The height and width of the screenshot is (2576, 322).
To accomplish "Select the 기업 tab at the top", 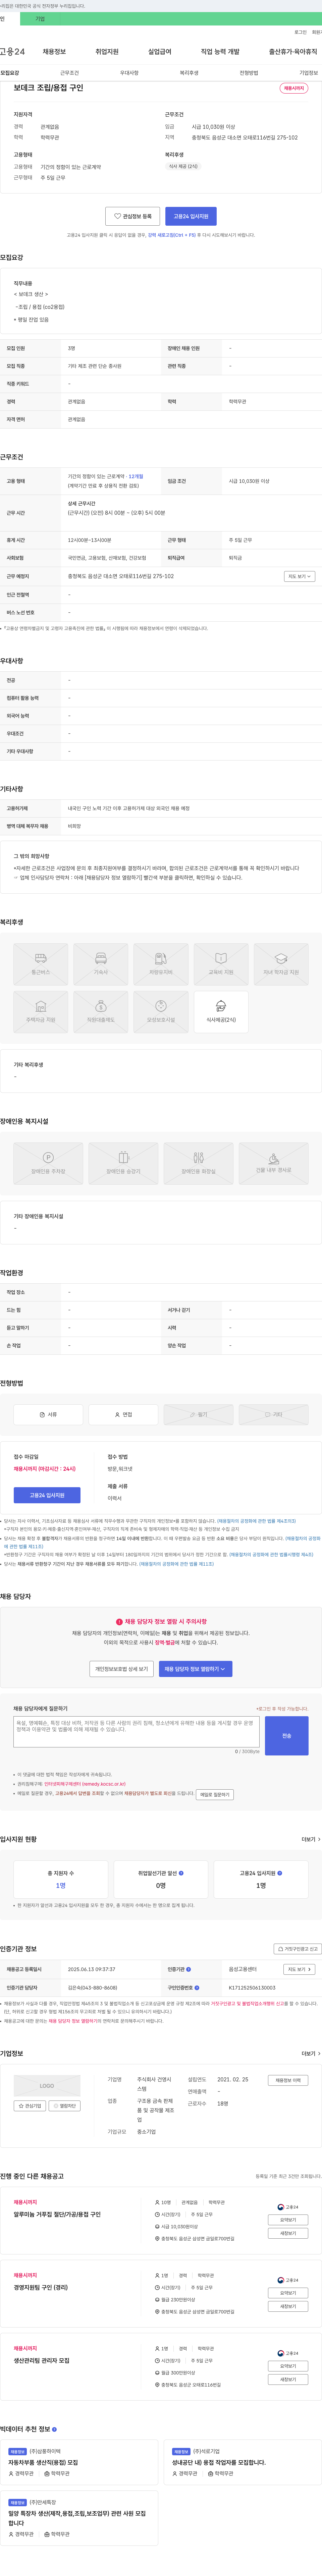I will click(40, 19).
